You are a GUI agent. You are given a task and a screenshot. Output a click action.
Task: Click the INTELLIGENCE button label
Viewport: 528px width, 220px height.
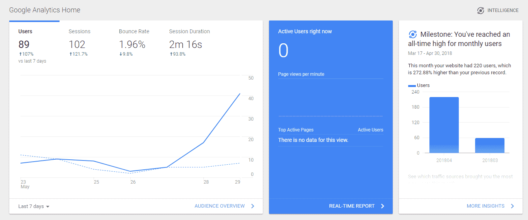[x=503, y=10]
